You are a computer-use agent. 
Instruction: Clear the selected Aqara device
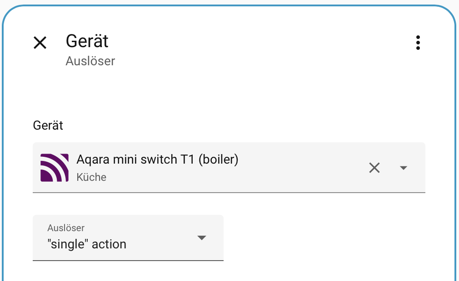[x=374, y=168]
